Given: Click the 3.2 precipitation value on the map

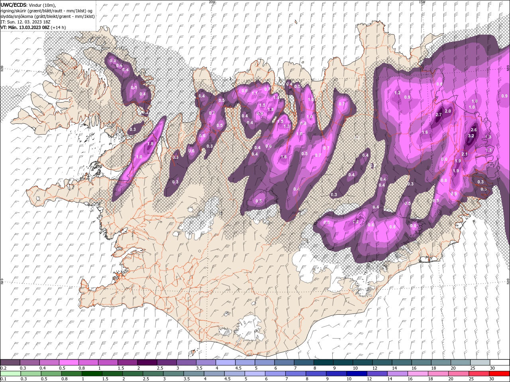Looking at the screenshot, I should point(471,136).
